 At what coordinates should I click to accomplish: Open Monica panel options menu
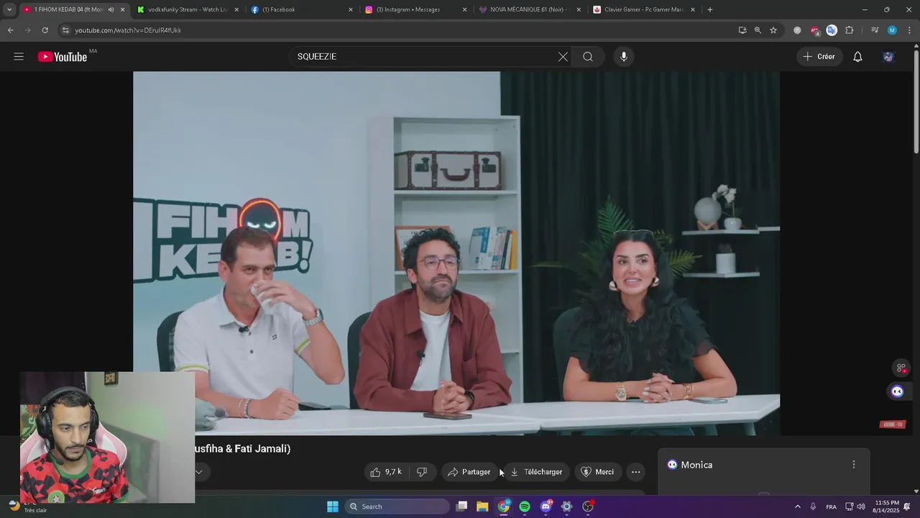[x=854, y=465]
